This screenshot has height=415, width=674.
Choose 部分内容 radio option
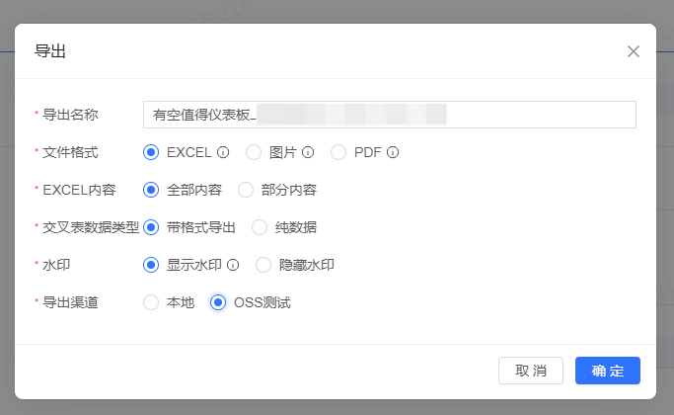click(x=246, y=190)
